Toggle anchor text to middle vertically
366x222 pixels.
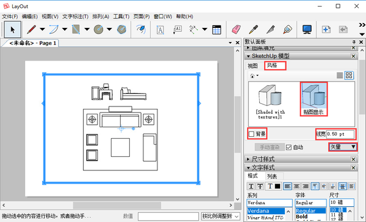point(324,186)
